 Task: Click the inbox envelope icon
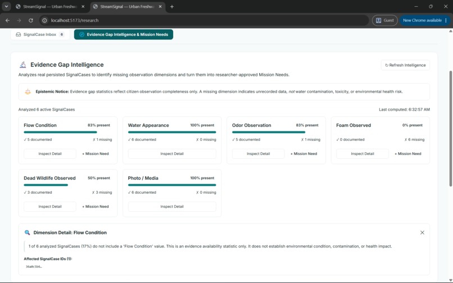click(x=18, y=34)
